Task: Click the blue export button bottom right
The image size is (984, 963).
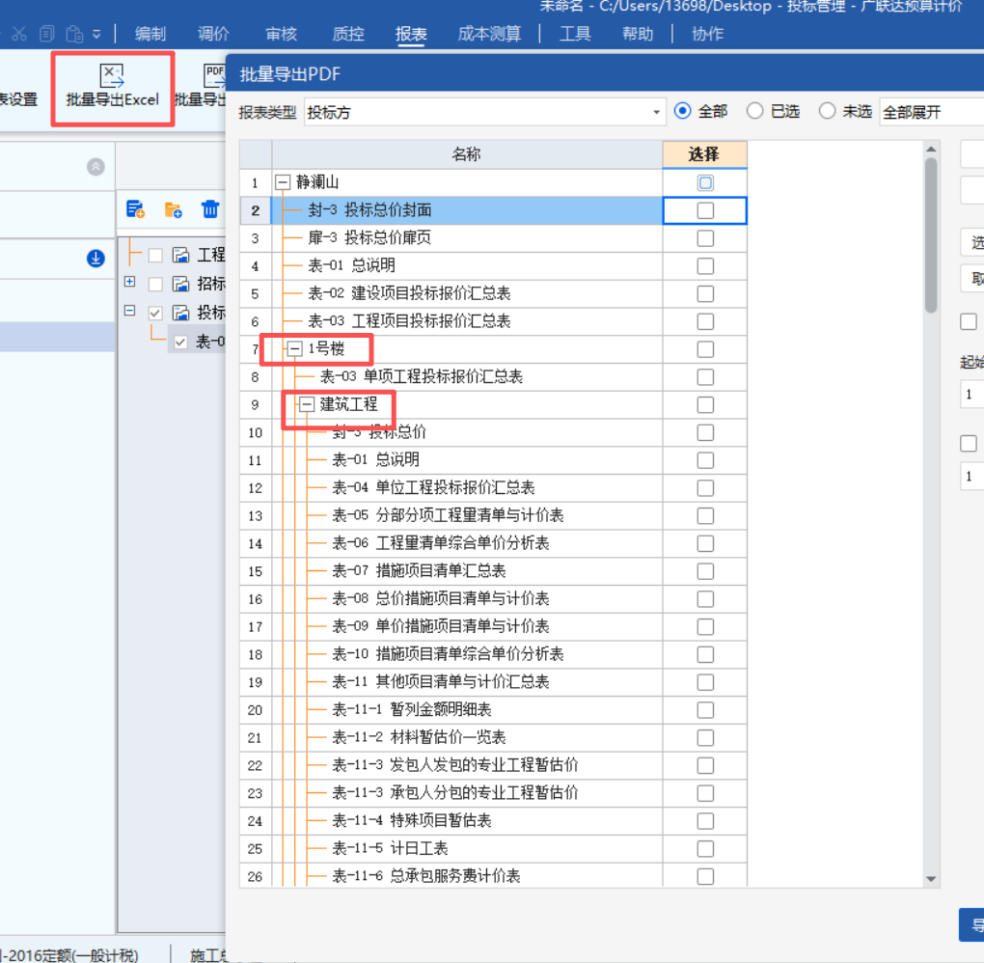Action: coord(972,924)
